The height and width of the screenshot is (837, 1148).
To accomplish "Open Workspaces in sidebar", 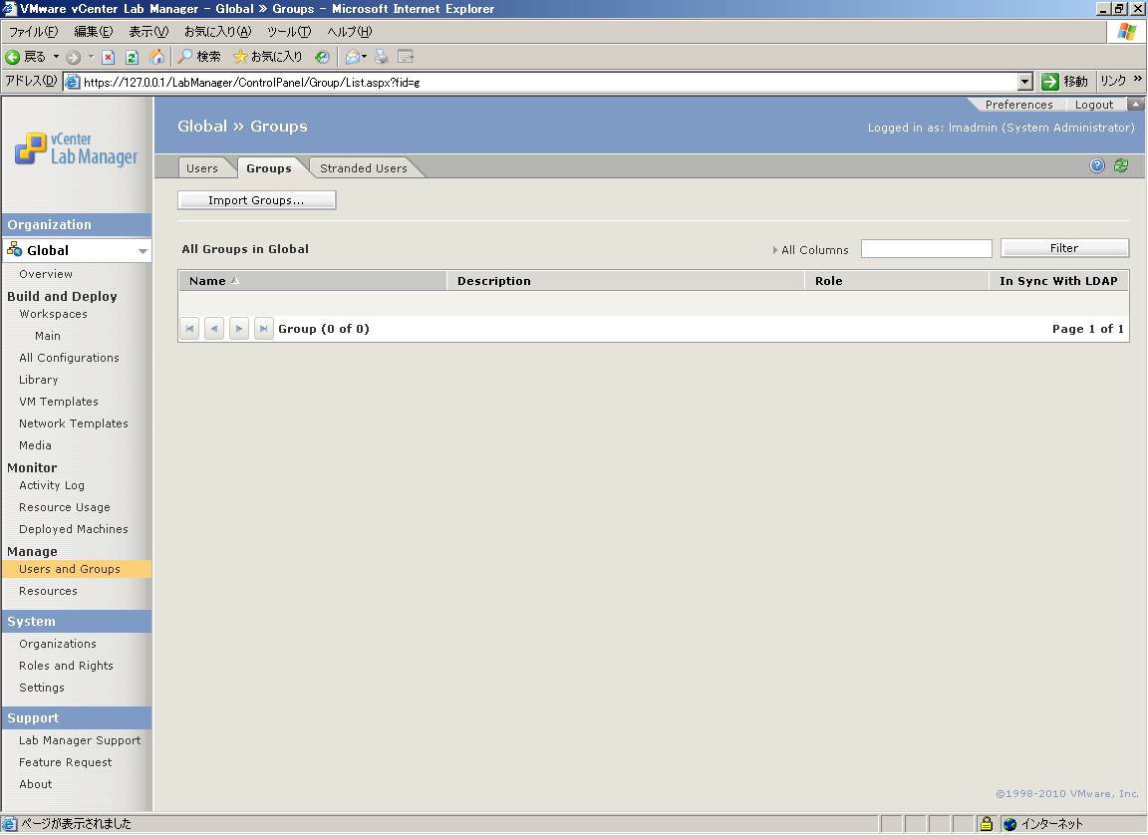I will pyautogui.click(x=53, y=314).
